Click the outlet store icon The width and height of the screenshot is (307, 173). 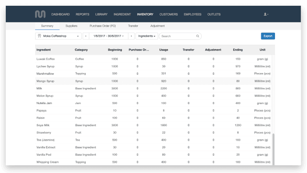(40, 36)
